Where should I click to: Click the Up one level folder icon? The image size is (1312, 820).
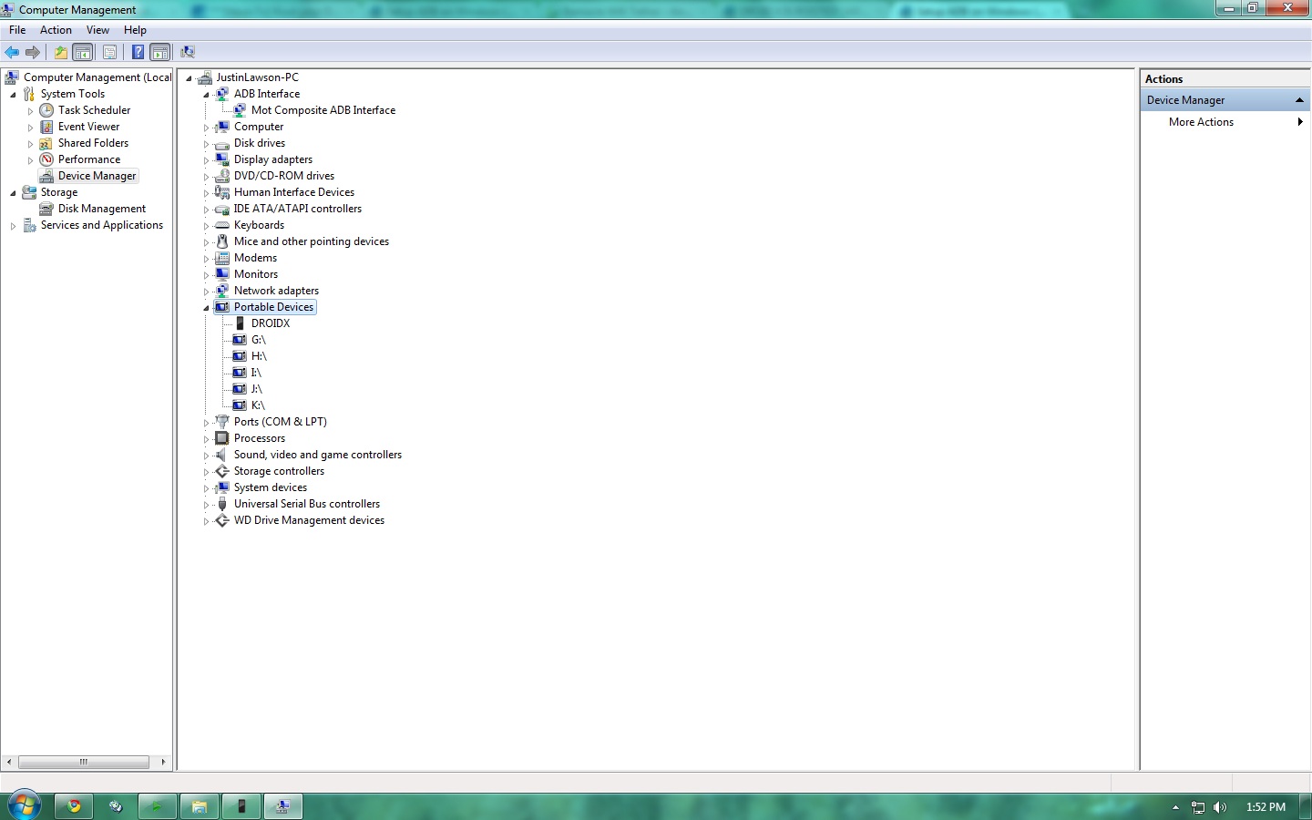pos(60,52)
